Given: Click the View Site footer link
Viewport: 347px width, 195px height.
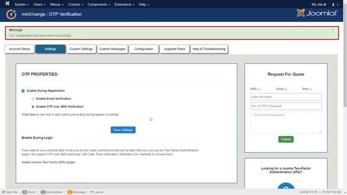Looking at the screenshot, I should click(x=10, y=192).
